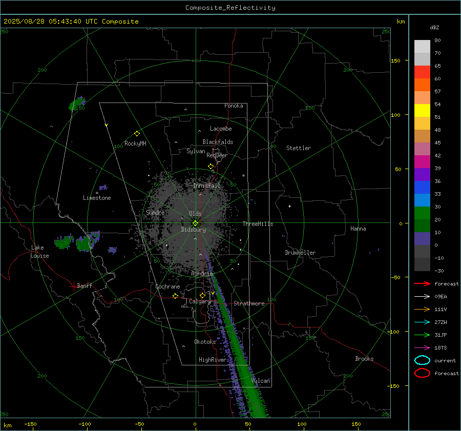461x431 pixels.
Task: Click the 'HighRiver' map label
Action: (x=213, y=360)
